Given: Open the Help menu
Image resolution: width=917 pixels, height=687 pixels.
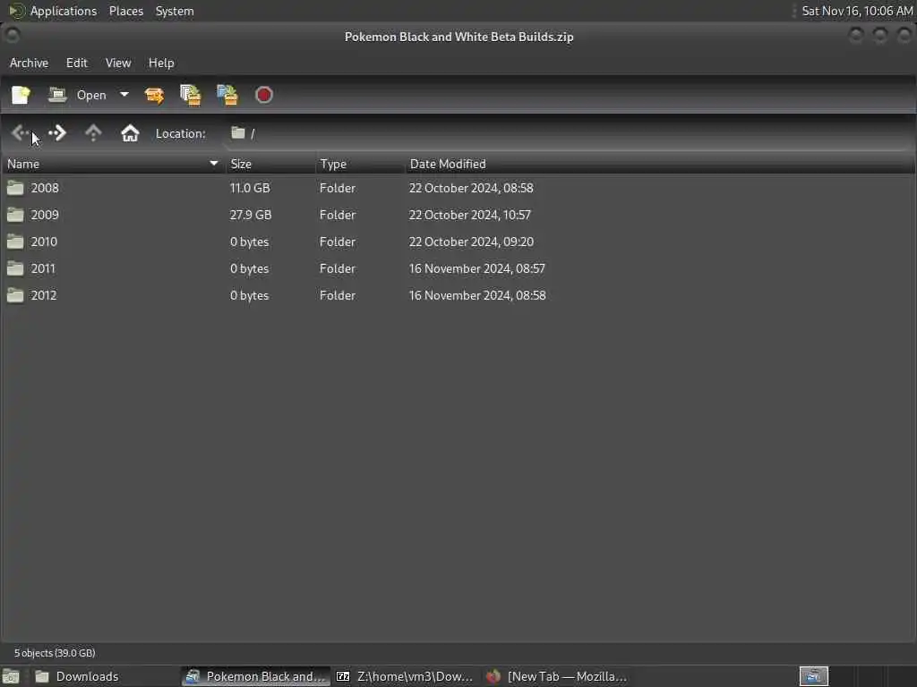Looking at the screenshot, I should [x=161, y=63].
